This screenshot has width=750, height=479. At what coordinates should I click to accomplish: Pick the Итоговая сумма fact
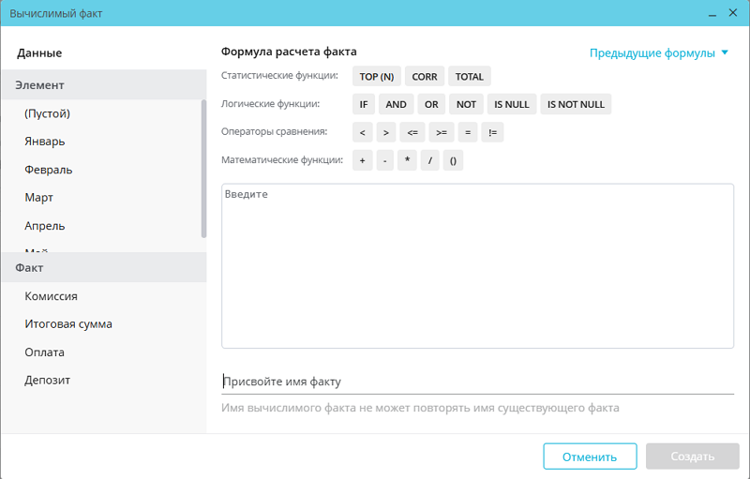[x=68, y=324]
